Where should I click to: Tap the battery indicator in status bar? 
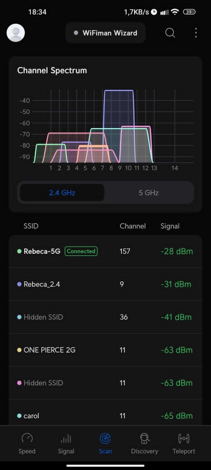click(189, 12)
